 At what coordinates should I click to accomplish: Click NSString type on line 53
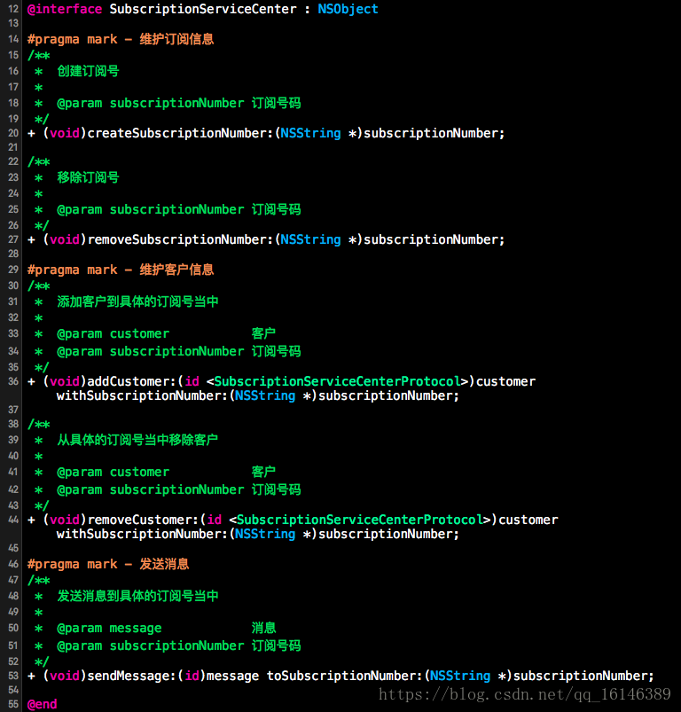(x=460, y=676)
